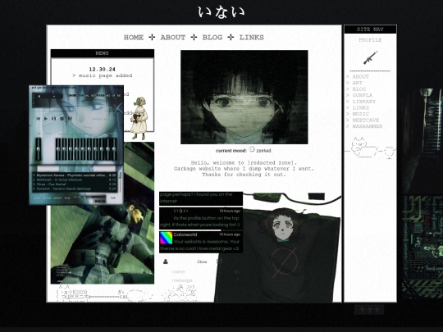This screenshot has height=332, width=443.
Task: Go to PROFILE in Site Nav
Action: (370, 40)
